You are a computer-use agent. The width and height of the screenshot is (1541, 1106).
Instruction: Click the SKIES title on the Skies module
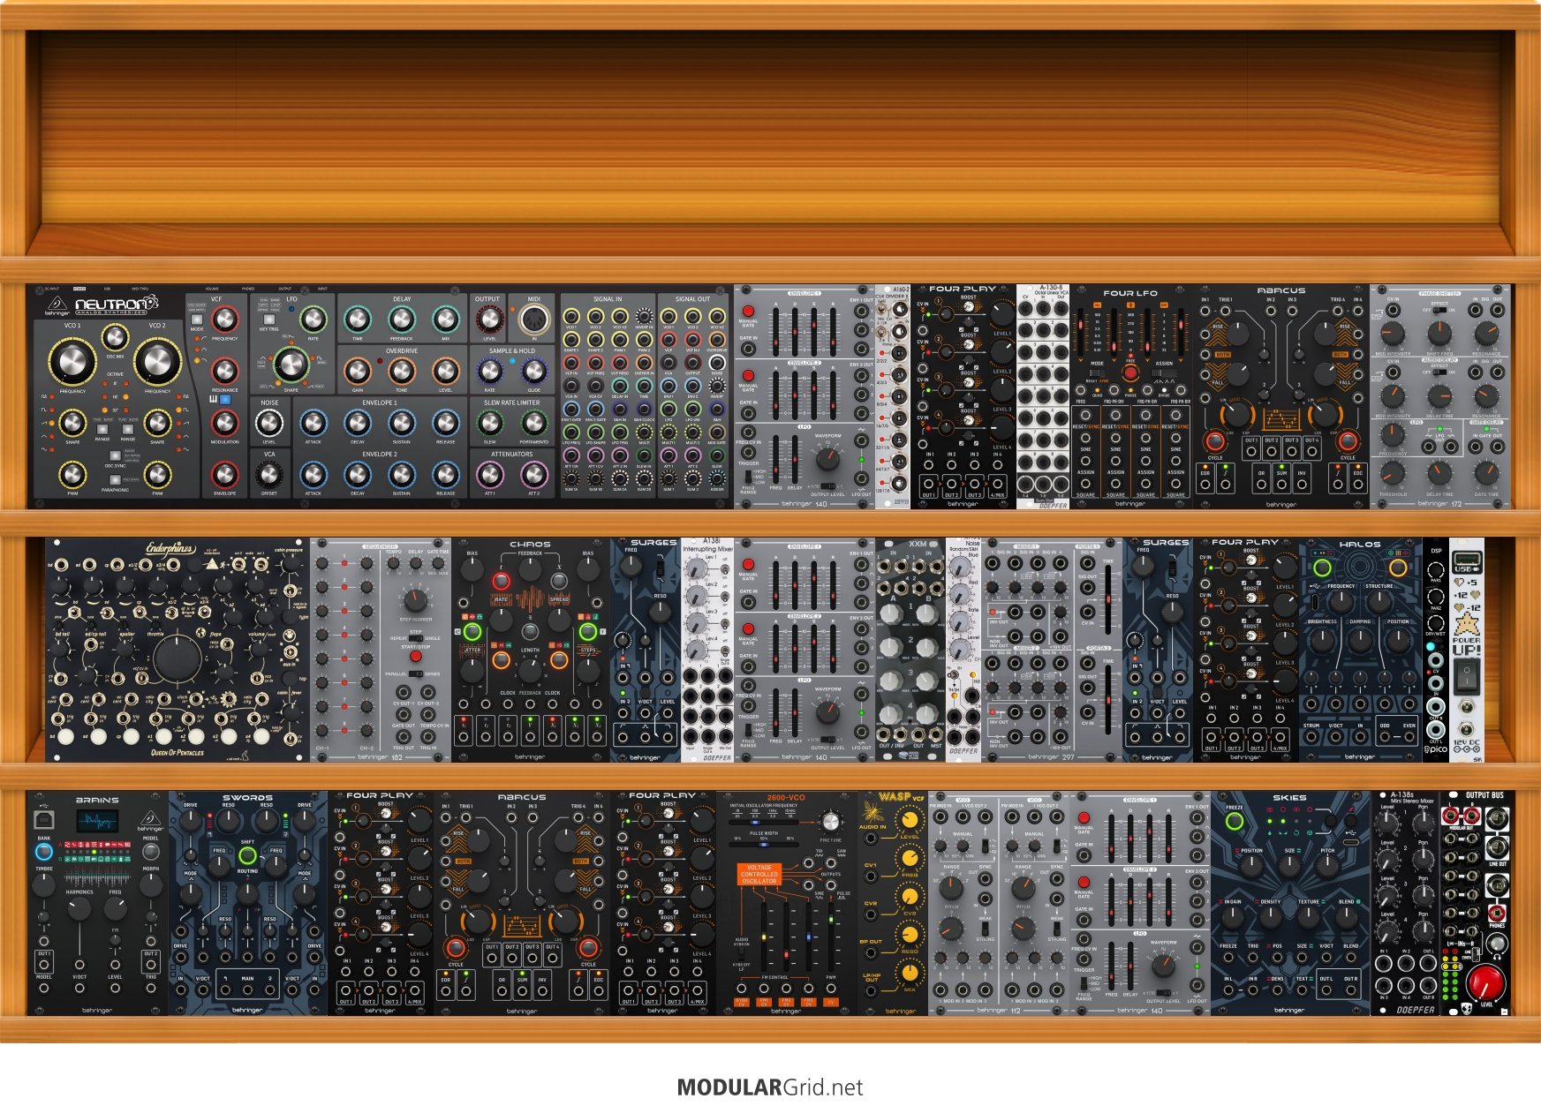(x=1289, y=798)
